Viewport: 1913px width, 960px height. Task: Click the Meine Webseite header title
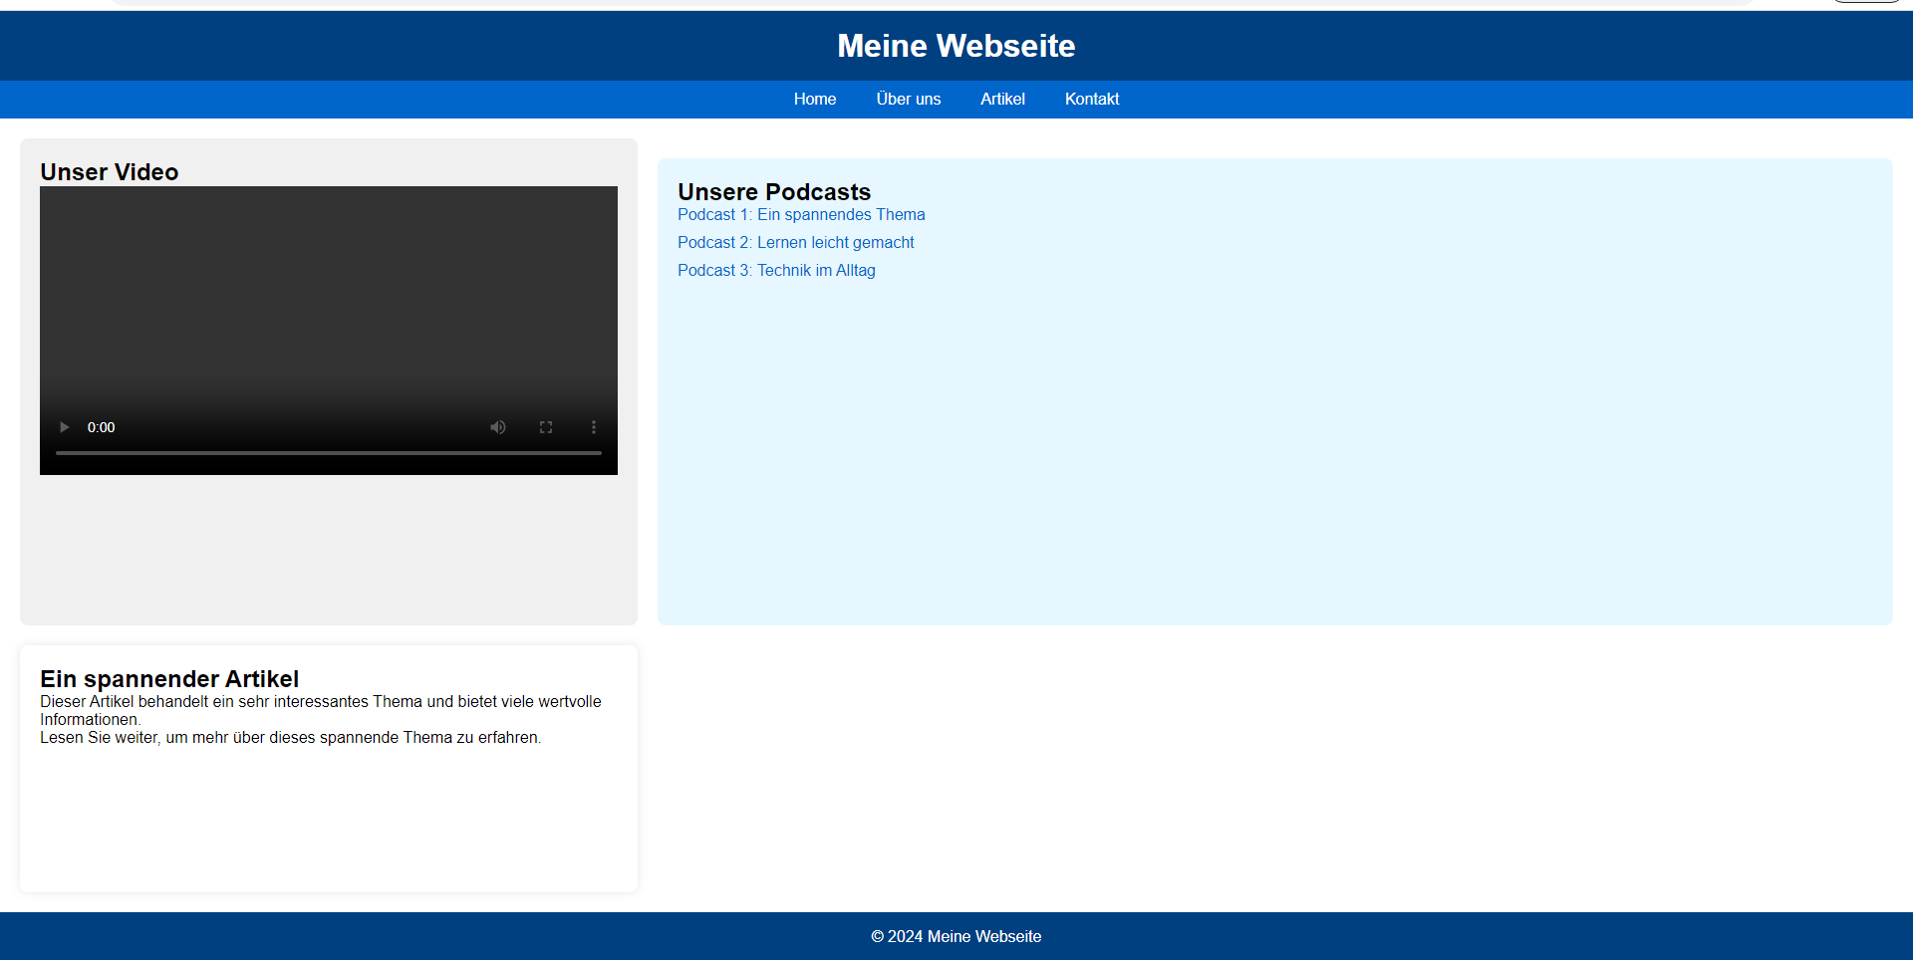tap(956, 46)
